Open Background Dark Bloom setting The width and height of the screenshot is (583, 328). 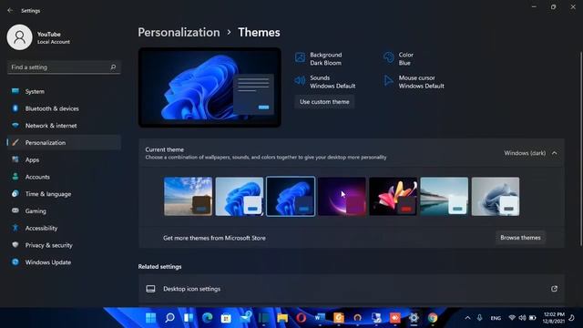[318, 58]
